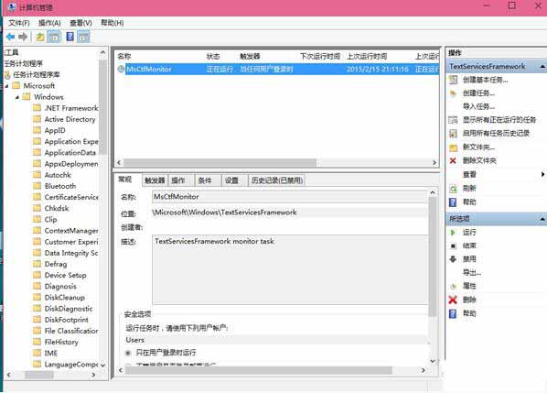
Task: Click the 启用所有任务历史记录 icon
Action: click(453, 134)
